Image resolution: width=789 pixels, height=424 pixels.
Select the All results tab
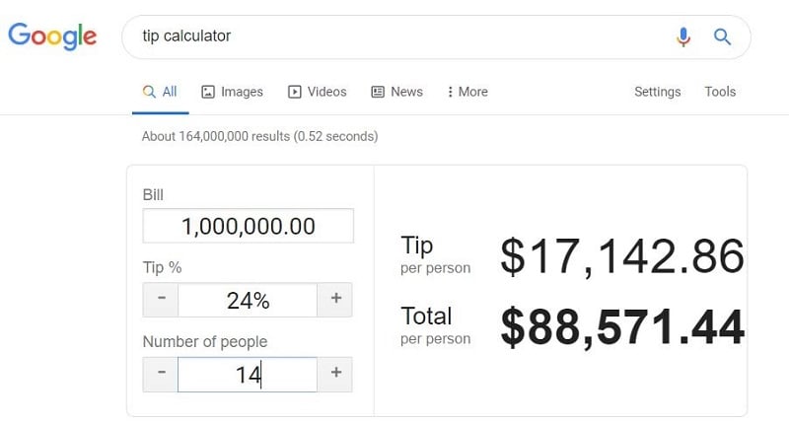pos(160,92)
